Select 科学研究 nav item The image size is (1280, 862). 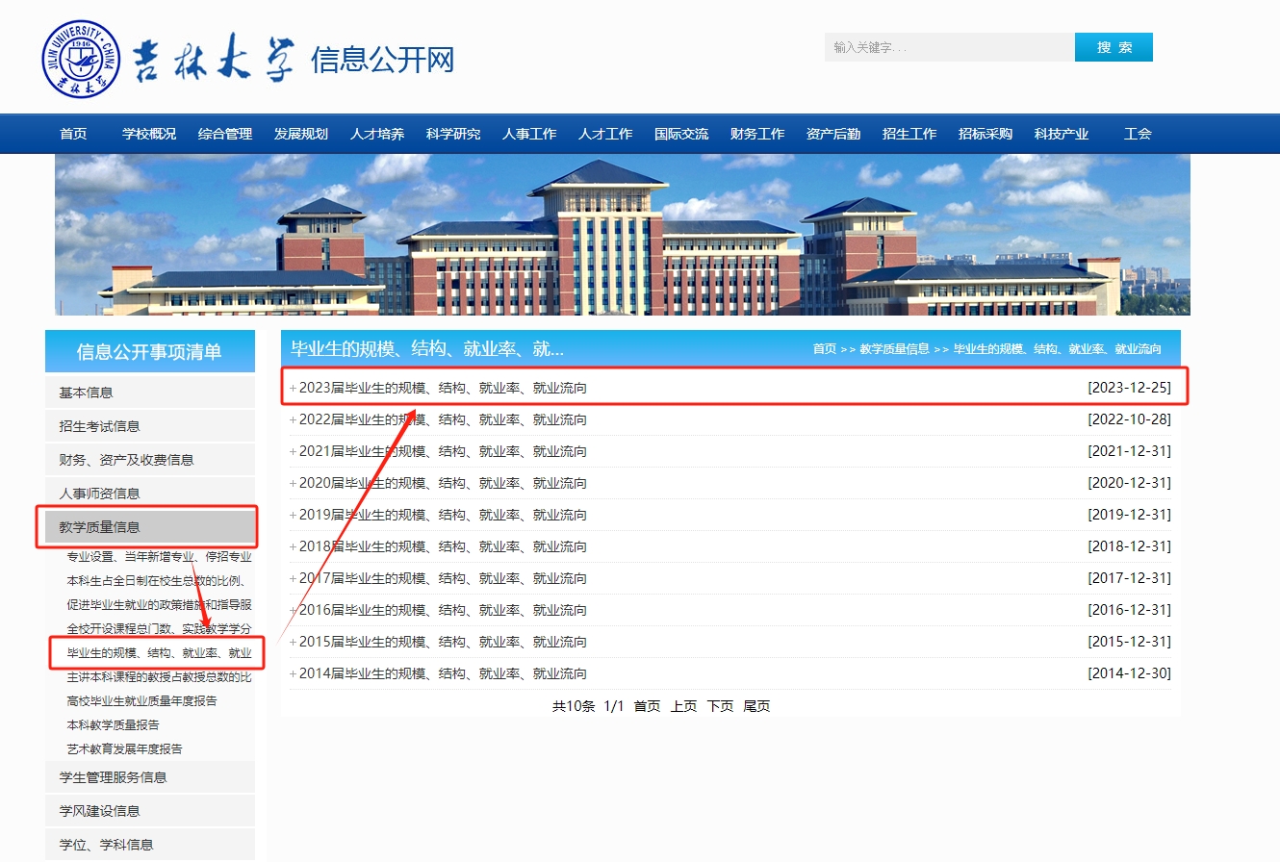point(453,134)
